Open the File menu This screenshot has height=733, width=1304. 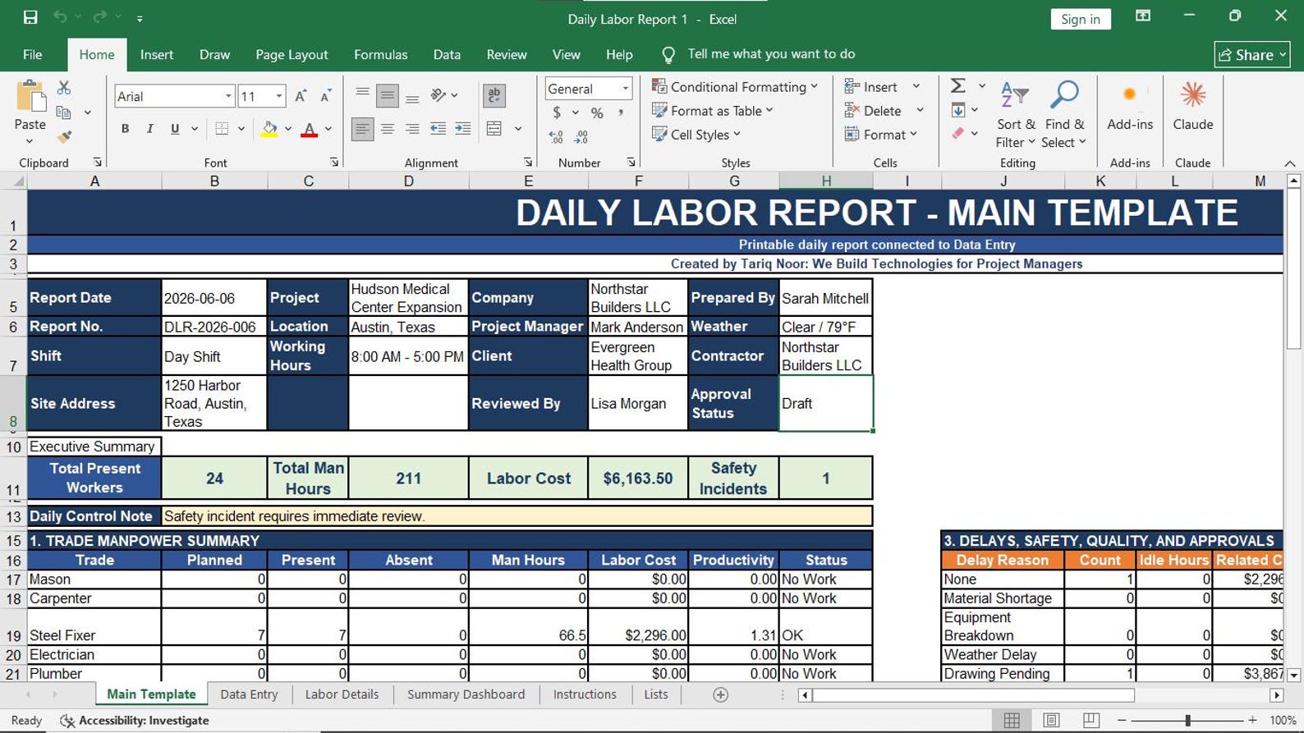click(33, 54)
